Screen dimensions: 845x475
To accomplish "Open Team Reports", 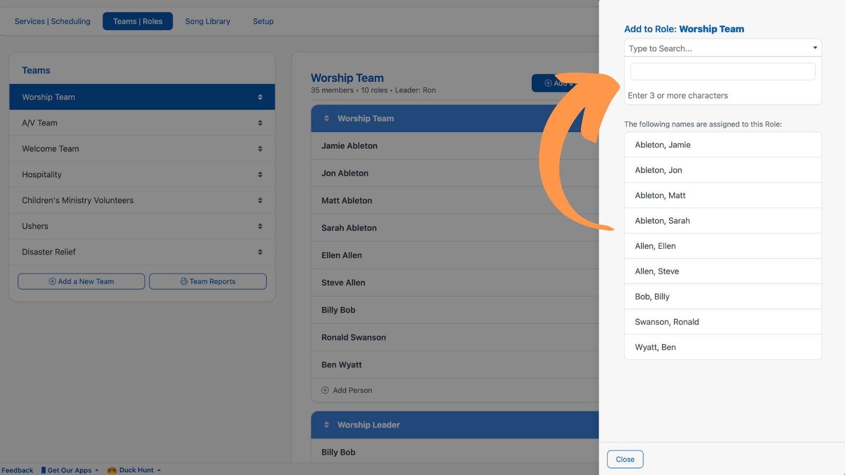I will (208, 281).
